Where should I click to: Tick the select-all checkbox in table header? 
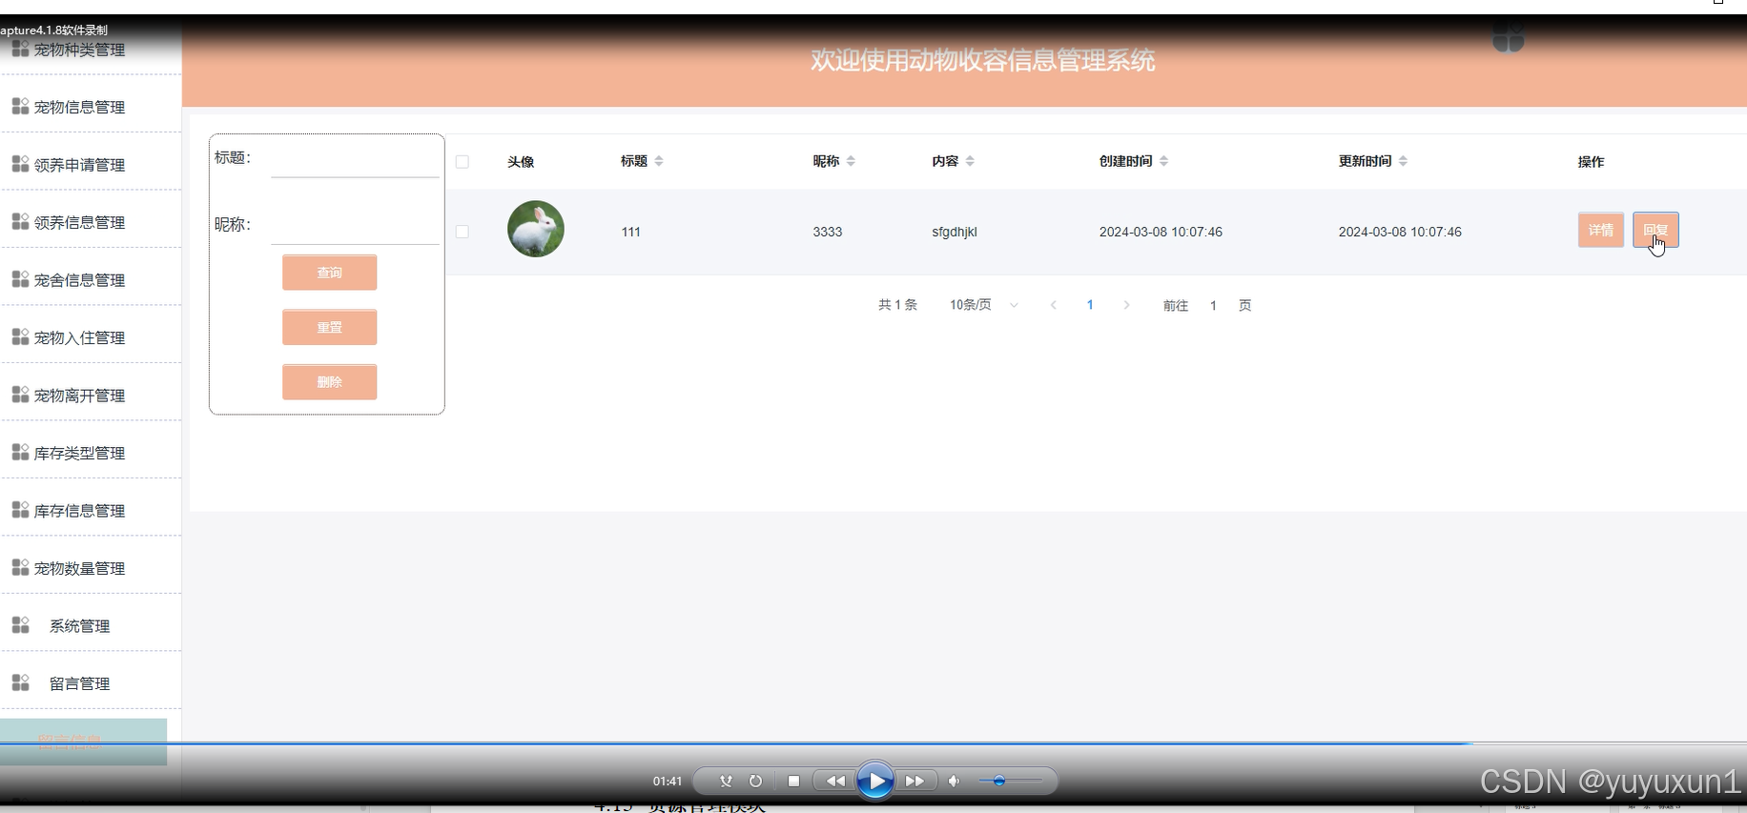coord(462,162)
